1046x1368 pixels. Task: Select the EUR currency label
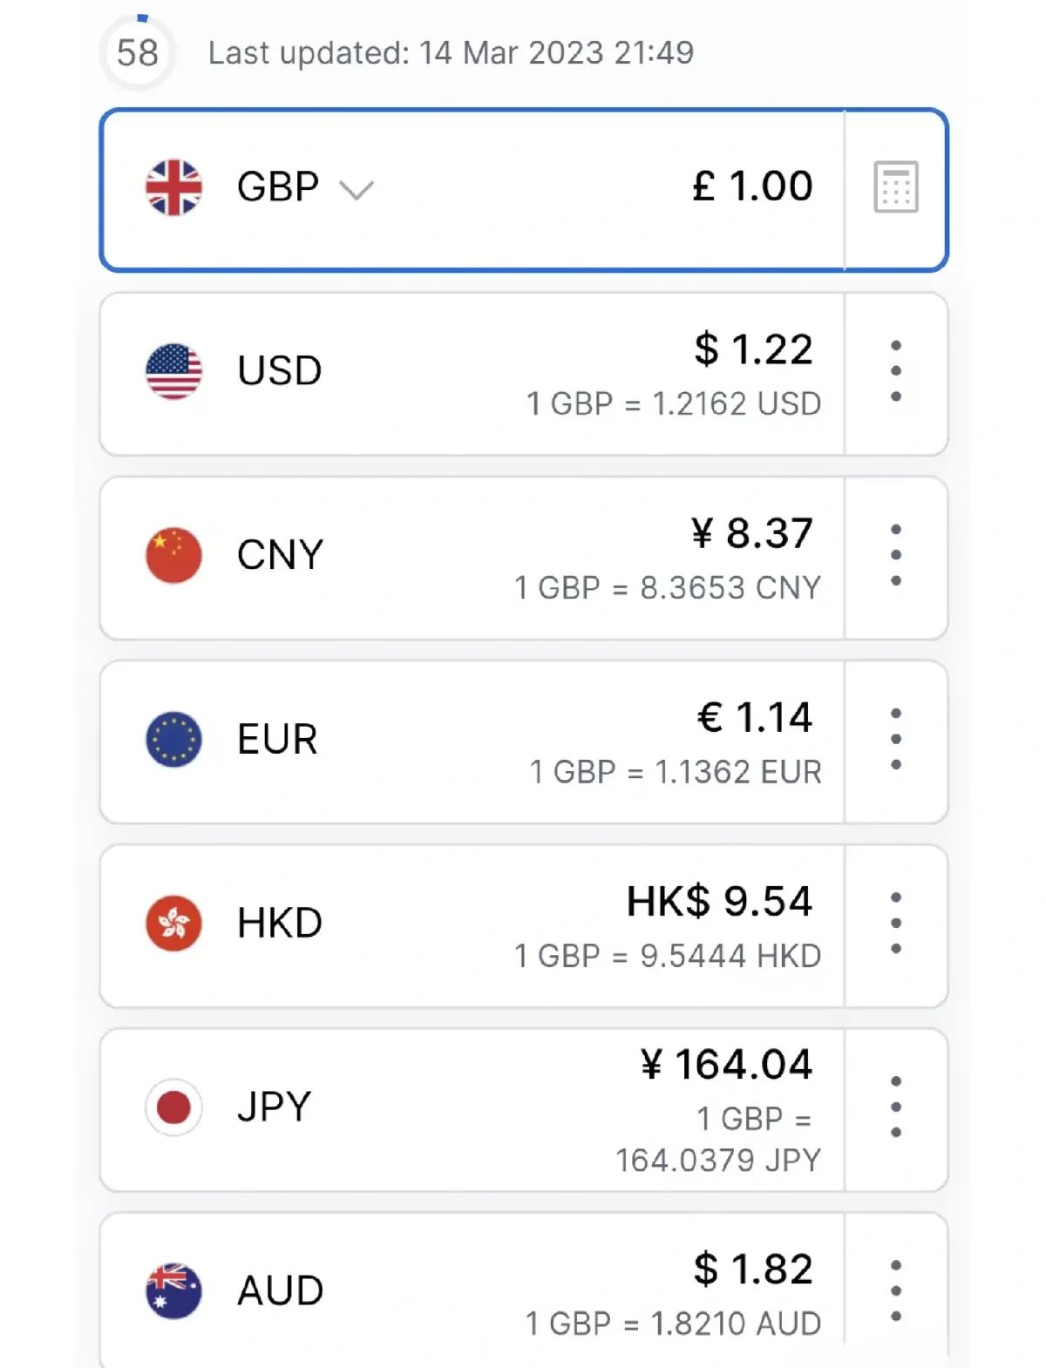click(277, 739)
